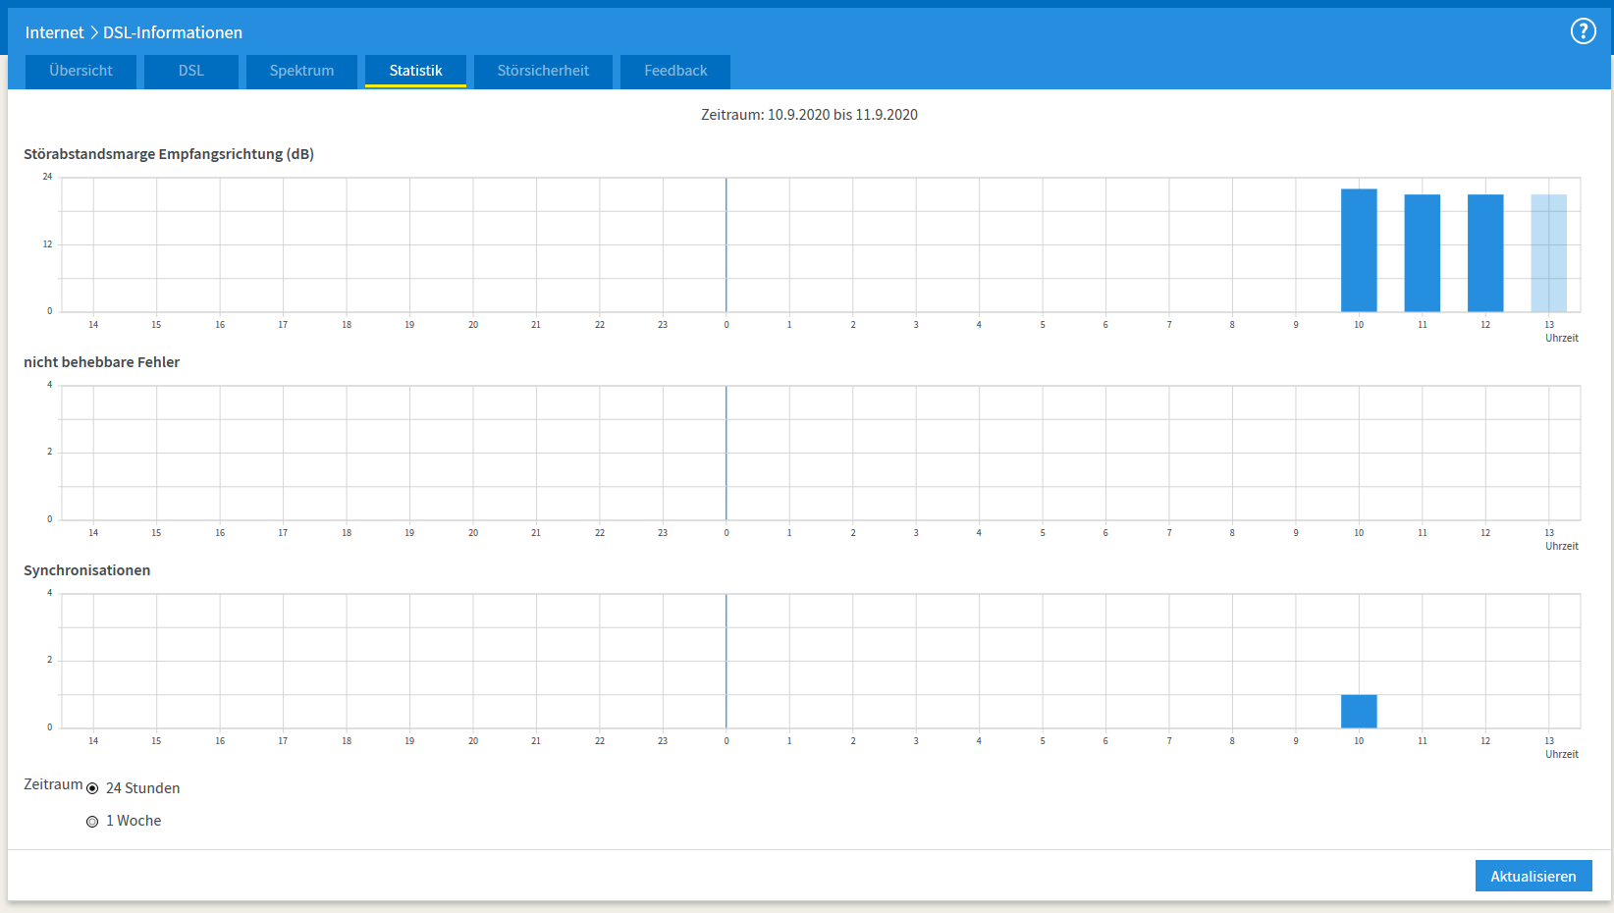This screenshot has width=1614, height=913.
Task: Click the nicht behebbare Fehler heading
Action: pyautogui.click(x=102, y=362)
